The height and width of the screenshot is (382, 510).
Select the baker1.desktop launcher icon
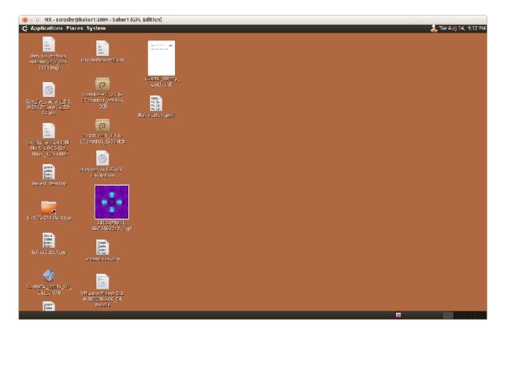49,172
